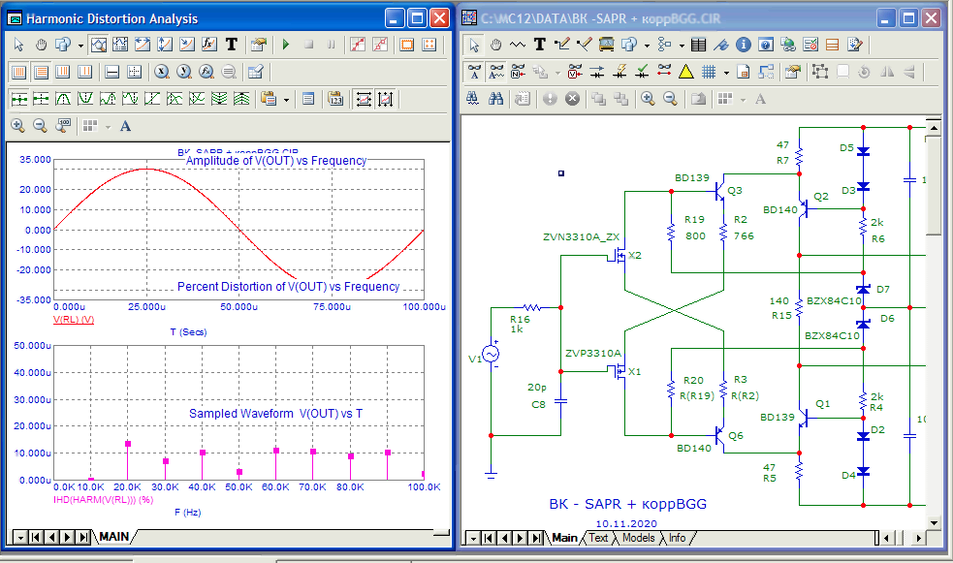953x563 pixels.
Task: Open the grid dropdown arrow in schematic toolbar
Action: tap(726, 72)
